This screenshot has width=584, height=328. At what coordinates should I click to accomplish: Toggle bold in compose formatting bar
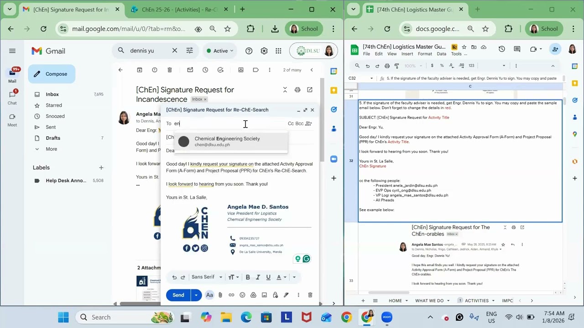[x=248, y=277]
